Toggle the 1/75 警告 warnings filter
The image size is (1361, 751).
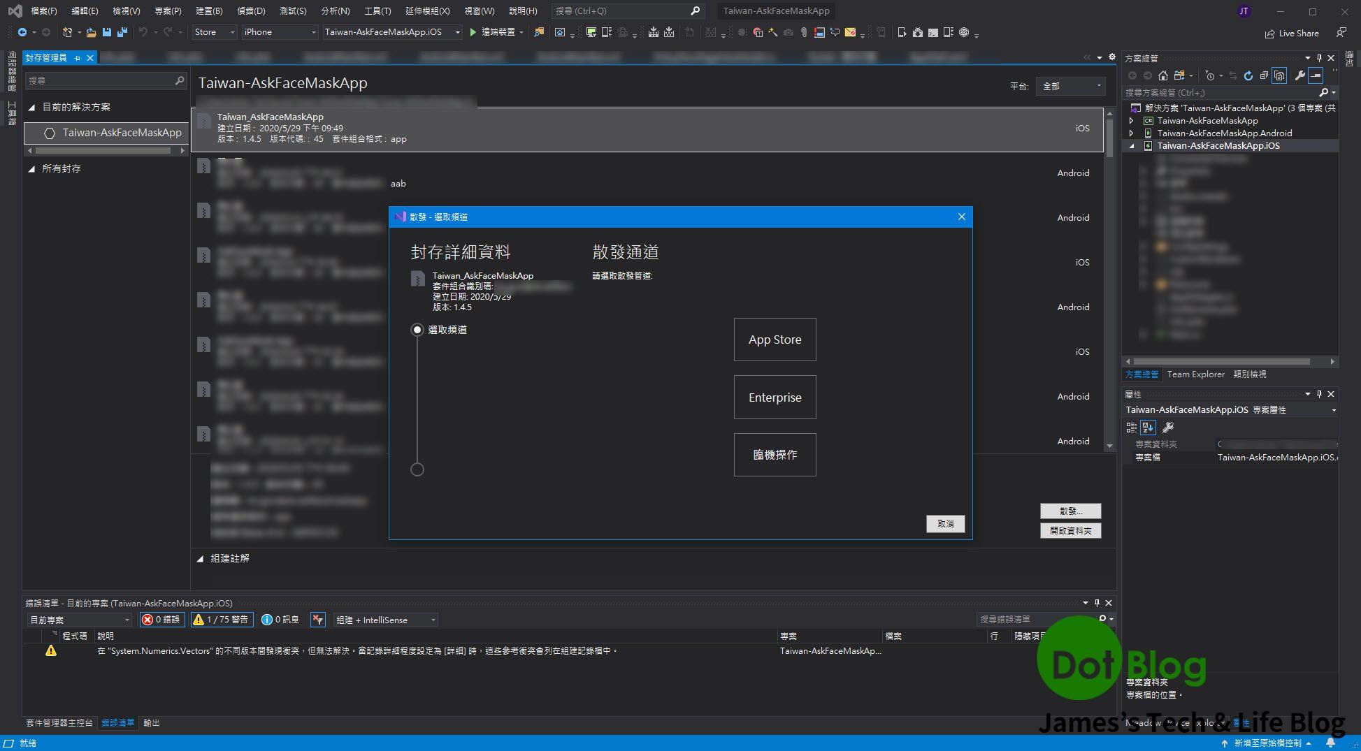click(x=221, y=619)
